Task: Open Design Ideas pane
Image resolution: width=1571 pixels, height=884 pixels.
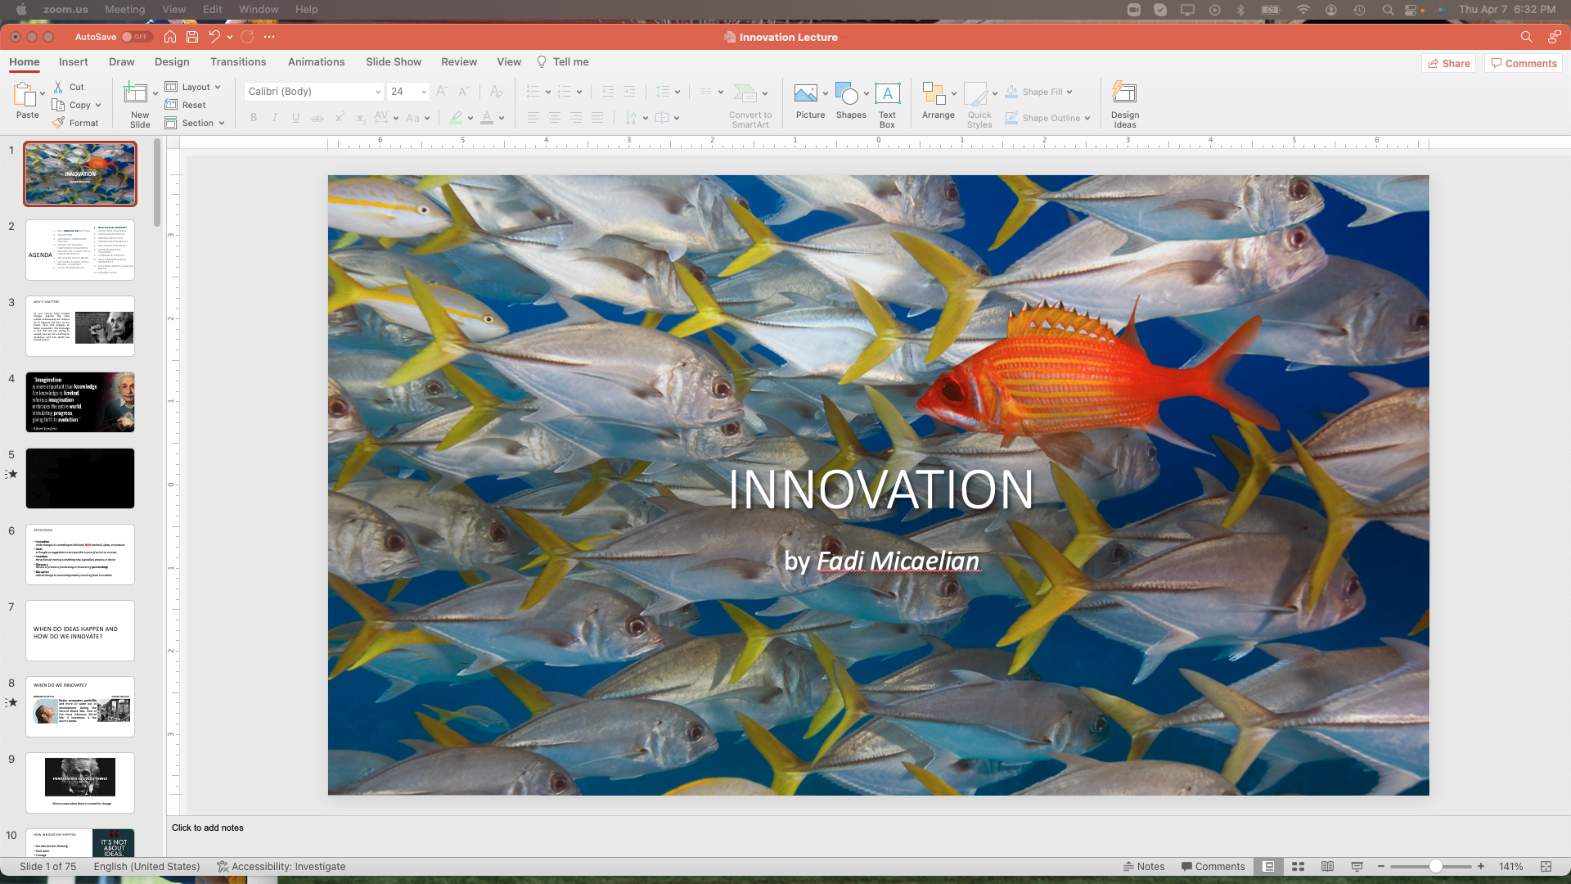Action: (1124, 93)
